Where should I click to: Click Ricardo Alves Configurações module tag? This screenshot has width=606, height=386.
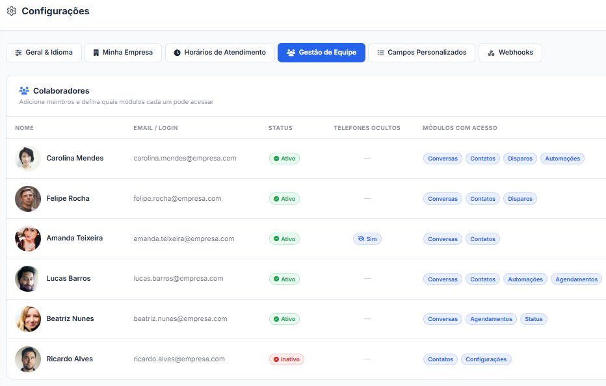point(486,359)
